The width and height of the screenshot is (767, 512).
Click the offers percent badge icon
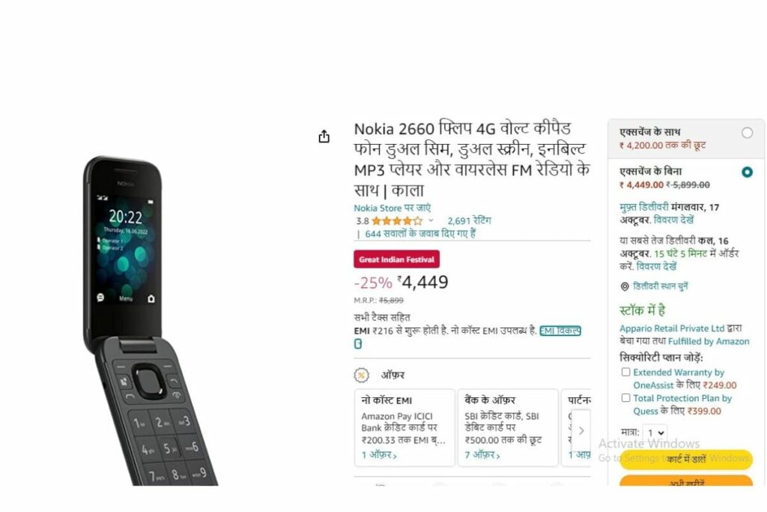pyautogui.click(x=362, y=376)
